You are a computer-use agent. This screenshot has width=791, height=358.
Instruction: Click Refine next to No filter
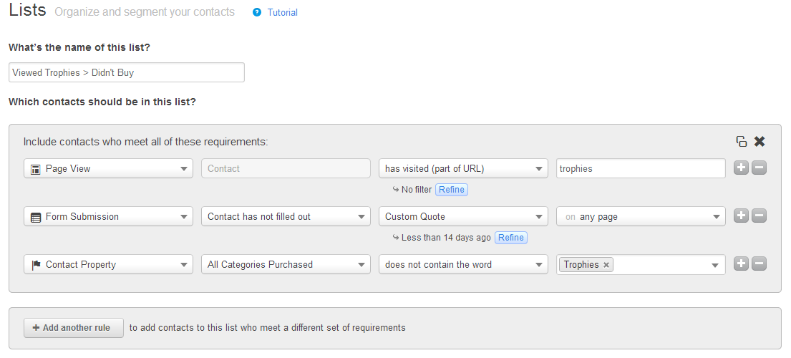[451, 190]
